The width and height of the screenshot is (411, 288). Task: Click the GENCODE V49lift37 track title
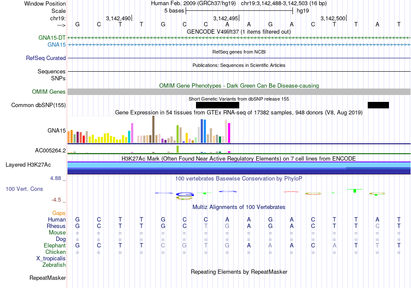click(x=239, y=32)
